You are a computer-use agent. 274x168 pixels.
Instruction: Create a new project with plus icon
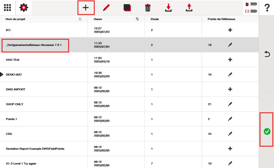(86, 8)
